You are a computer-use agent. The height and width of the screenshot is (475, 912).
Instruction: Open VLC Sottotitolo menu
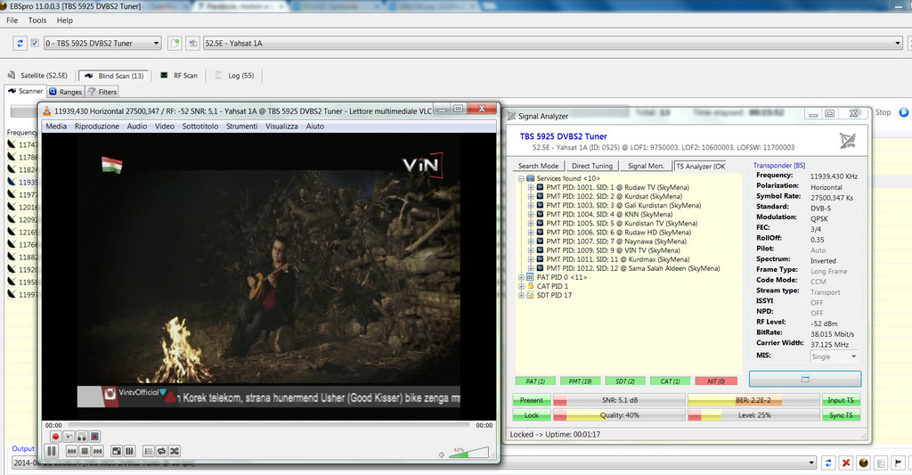tap(200, 127)
